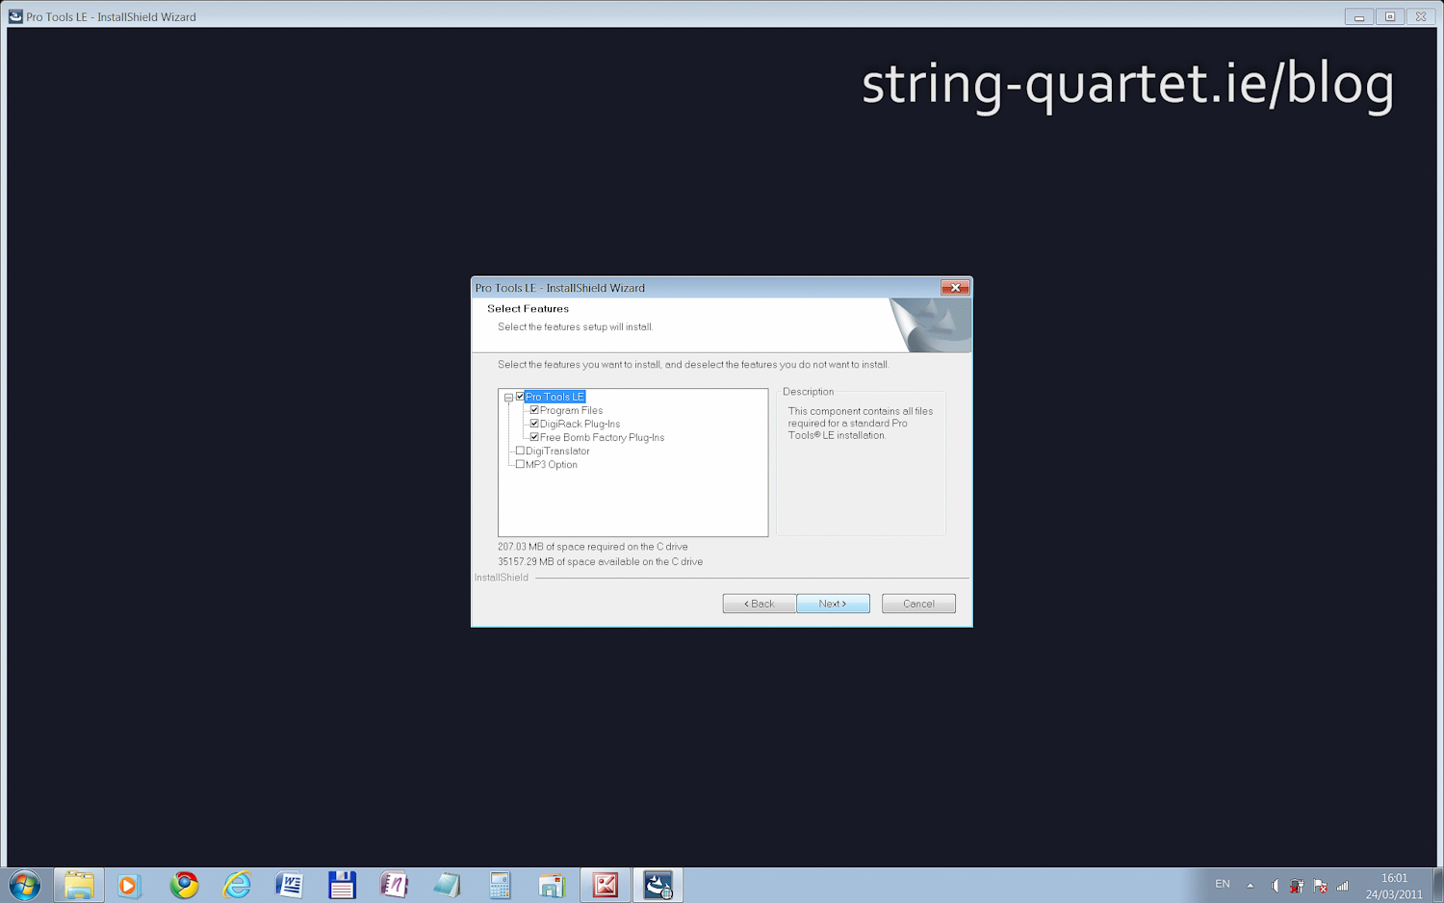The width and height of the screenshot is (1444, 903).
Task: Click the EN language indicator
Action: (1223, 885)
